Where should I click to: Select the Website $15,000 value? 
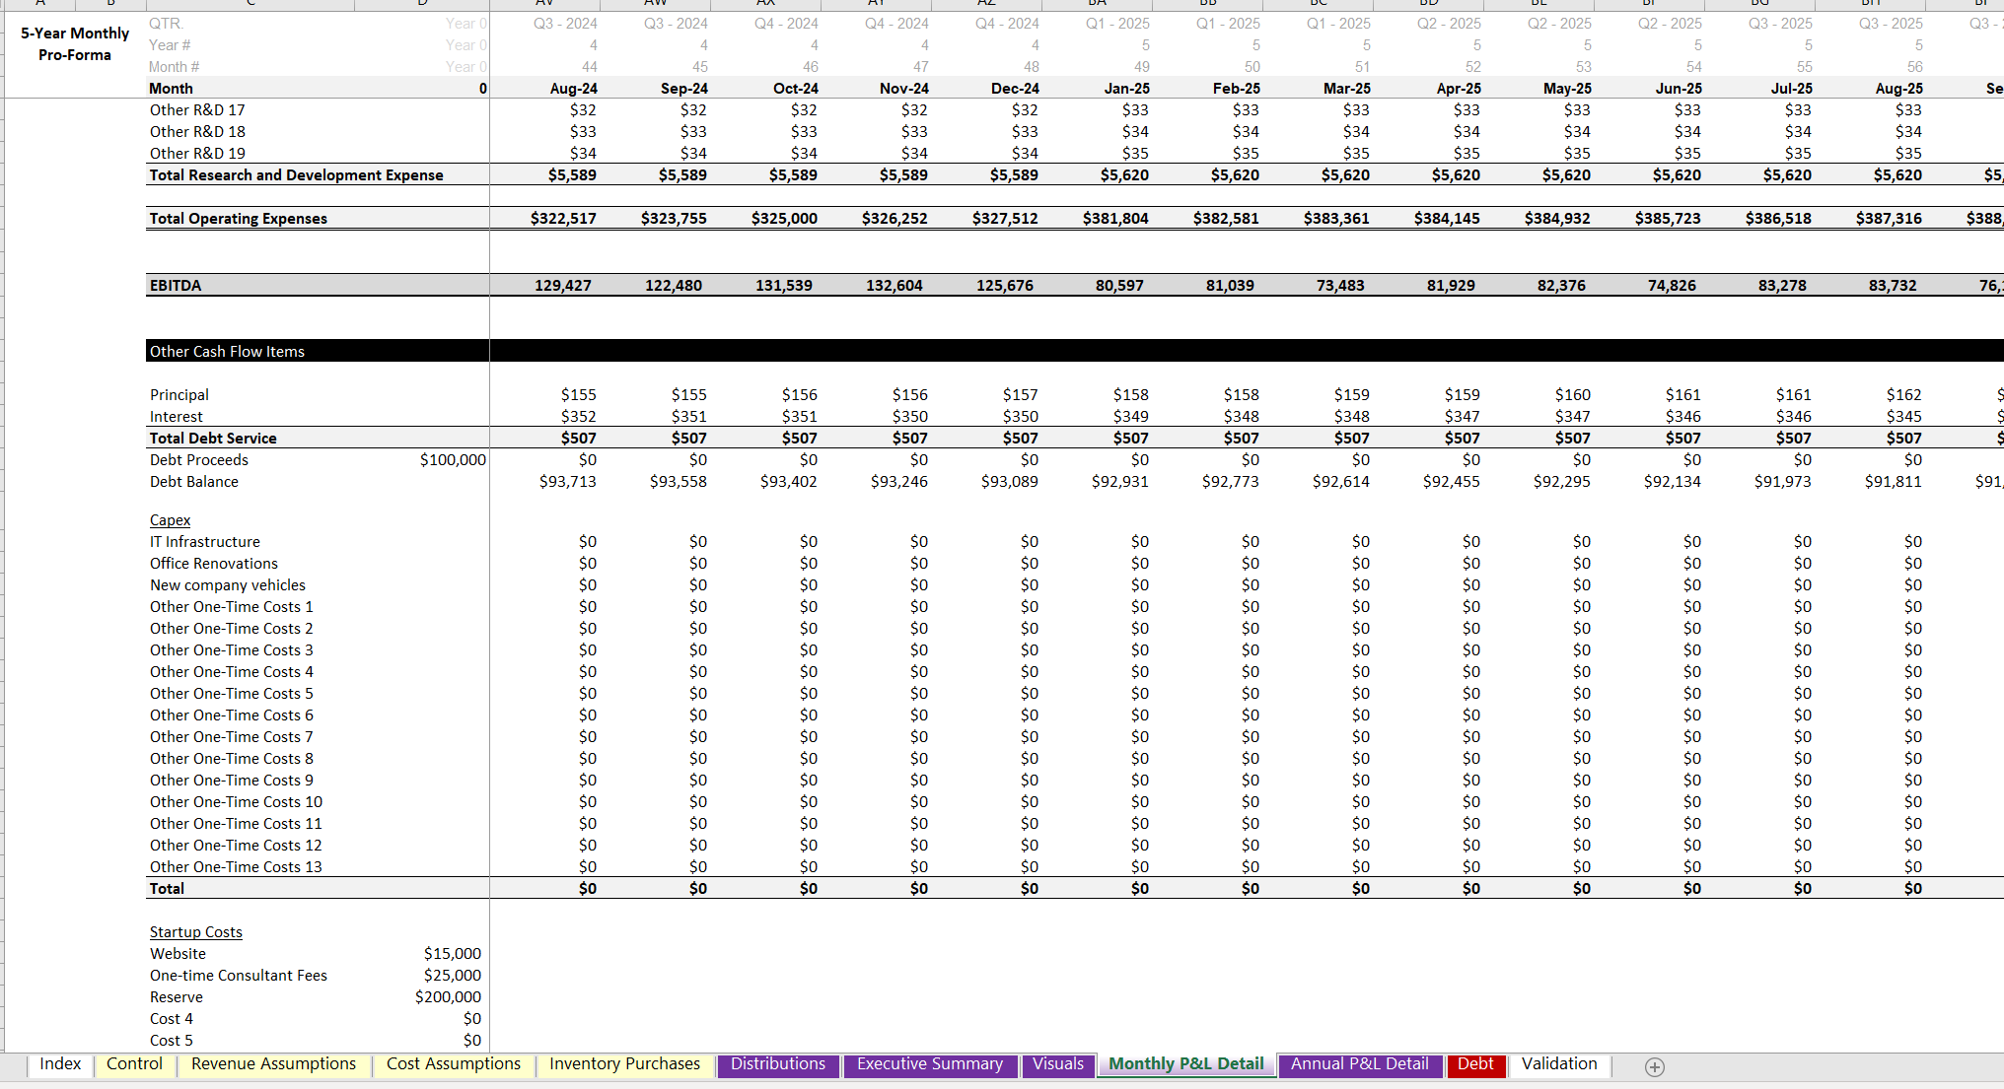point(453,954)
